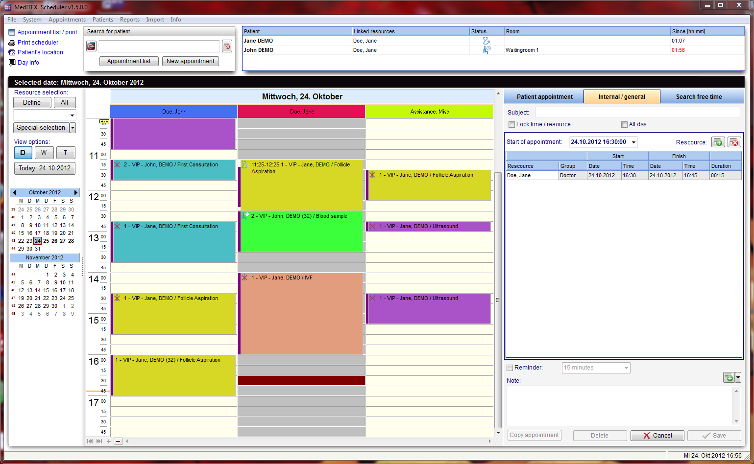This screenshot has height=464, width=754.
Task: Click the Cancel button
Action: tap(657, 436)
